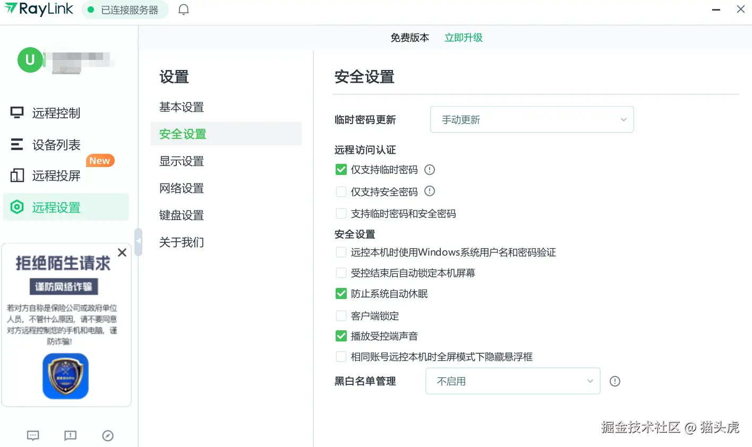Open the notification bell
752x447 pixels.
point(183,10)
